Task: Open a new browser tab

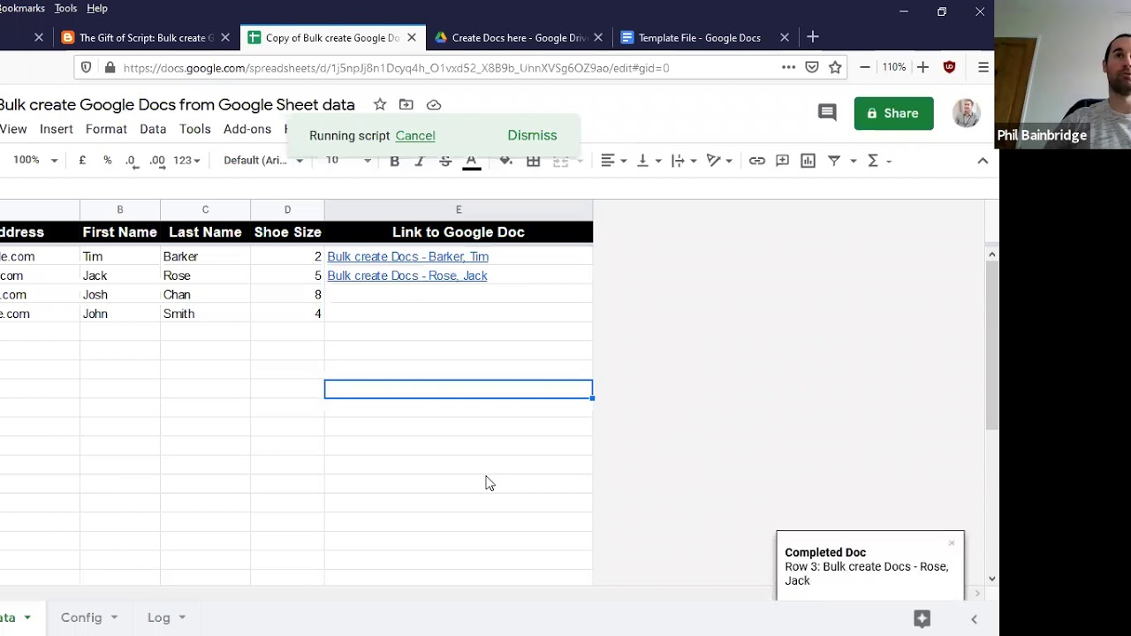Action: (x=813, y=37)
